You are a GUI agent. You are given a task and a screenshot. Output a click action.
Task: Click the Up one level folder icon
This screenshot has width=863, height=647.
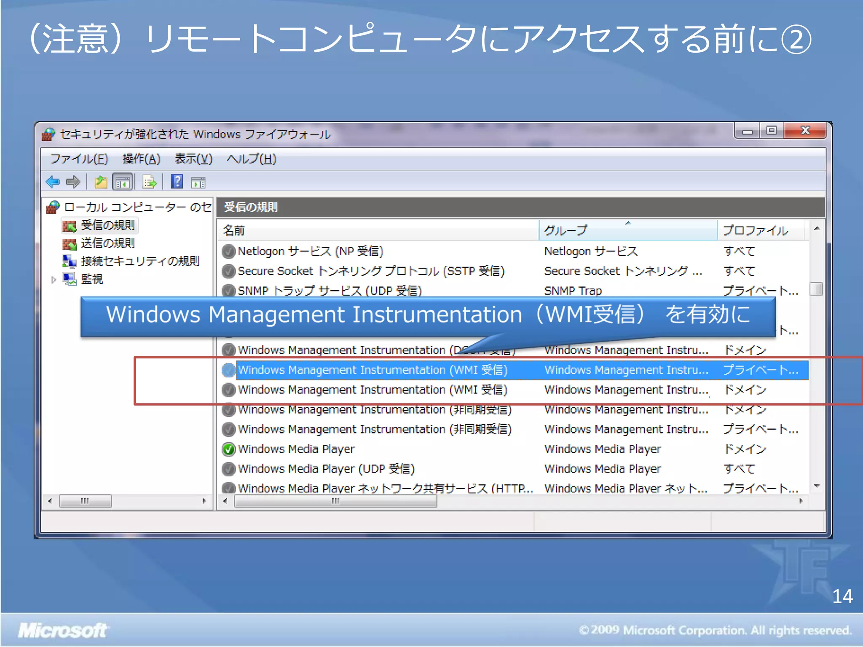coord(101,182)
